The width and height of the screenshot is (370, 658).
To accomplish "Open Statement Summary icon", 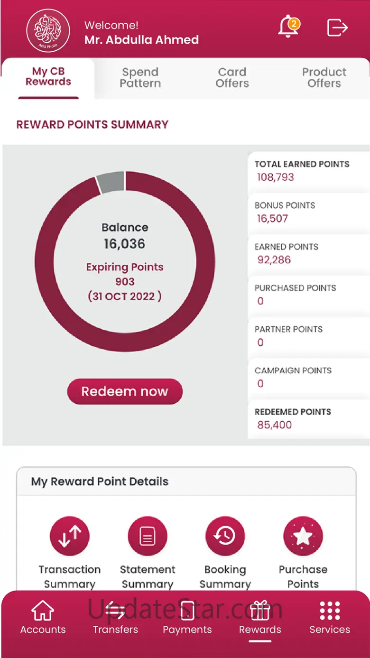I will (x=148, y=536).
